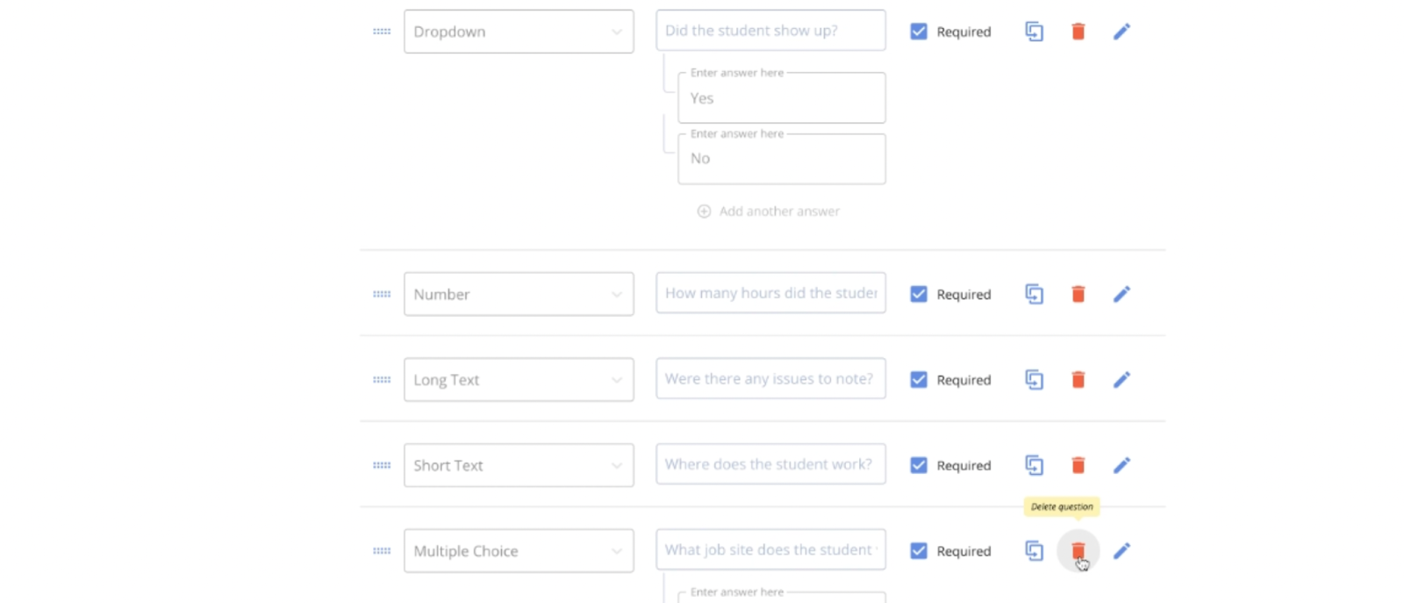The width and height of the screenshot is (1404, 603).
Task: Edit the Long Text question
Action: (x=1121, y=379)
